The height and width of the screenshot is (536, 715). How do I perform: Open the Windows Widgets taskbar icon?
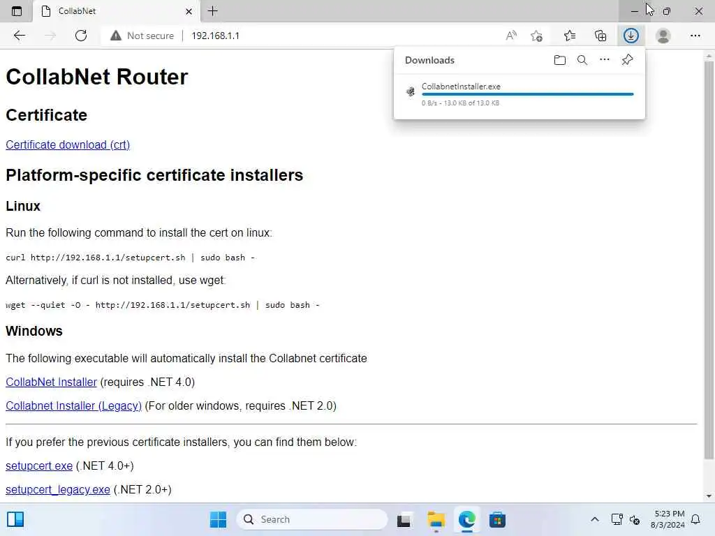click(15, 519)
